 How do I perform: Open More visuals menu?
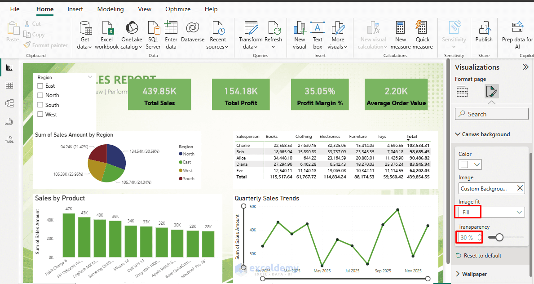(337, 35)
